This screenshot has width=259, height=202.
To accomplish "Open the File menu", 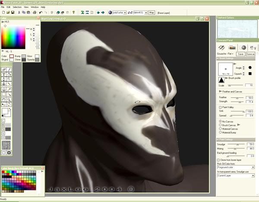I will (x=3, y=7).
